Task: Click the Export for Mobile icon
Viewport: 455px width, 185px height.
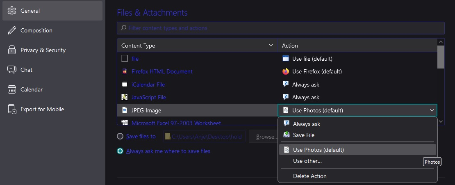Action: pyautogui.click(x=12, y=109)
